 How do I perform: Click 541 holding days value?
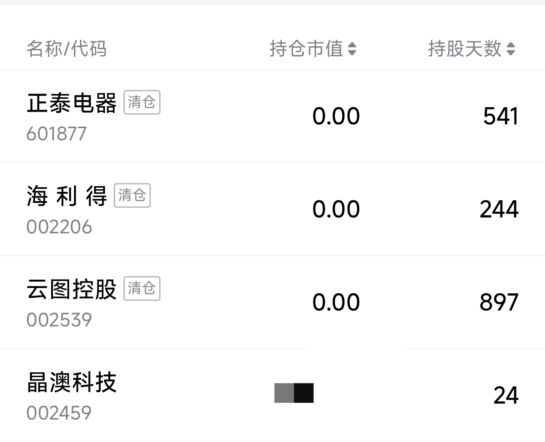500,116
